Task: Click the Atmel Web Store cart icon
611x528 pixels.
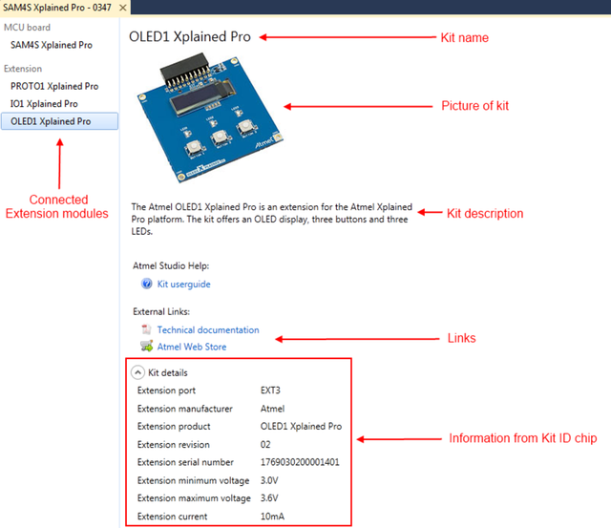Action: 146,346
